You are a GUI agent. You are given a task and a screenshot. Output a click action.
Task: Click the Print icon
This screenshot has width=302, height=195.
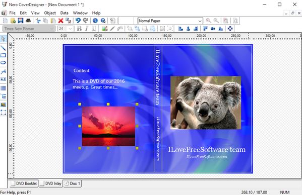click(x=28, y=21)
